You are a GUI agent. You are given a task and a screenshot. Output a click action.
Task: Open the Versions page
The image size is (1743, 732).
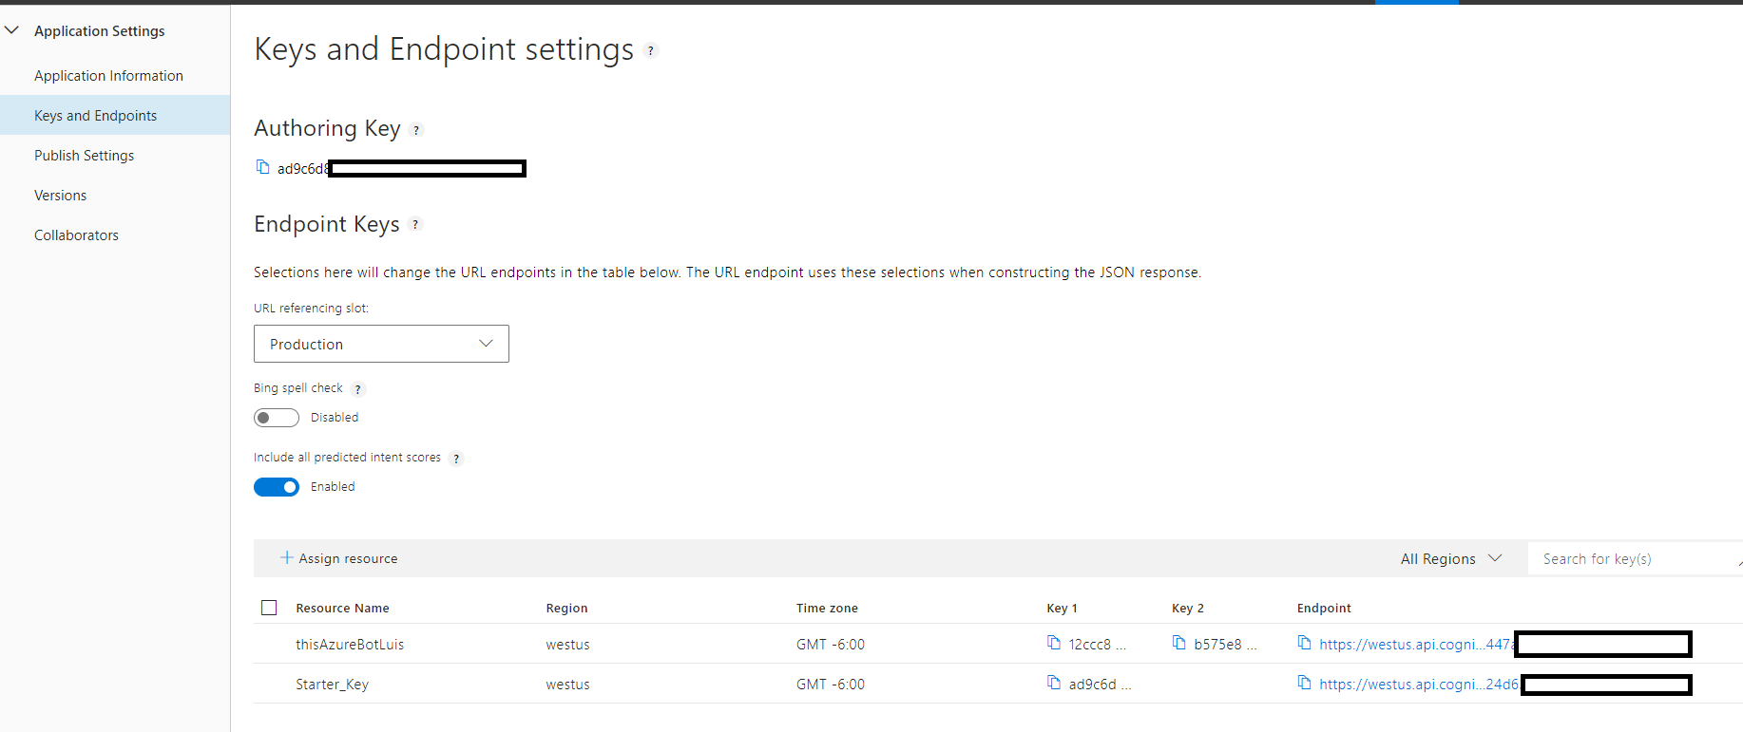point(61,196)
